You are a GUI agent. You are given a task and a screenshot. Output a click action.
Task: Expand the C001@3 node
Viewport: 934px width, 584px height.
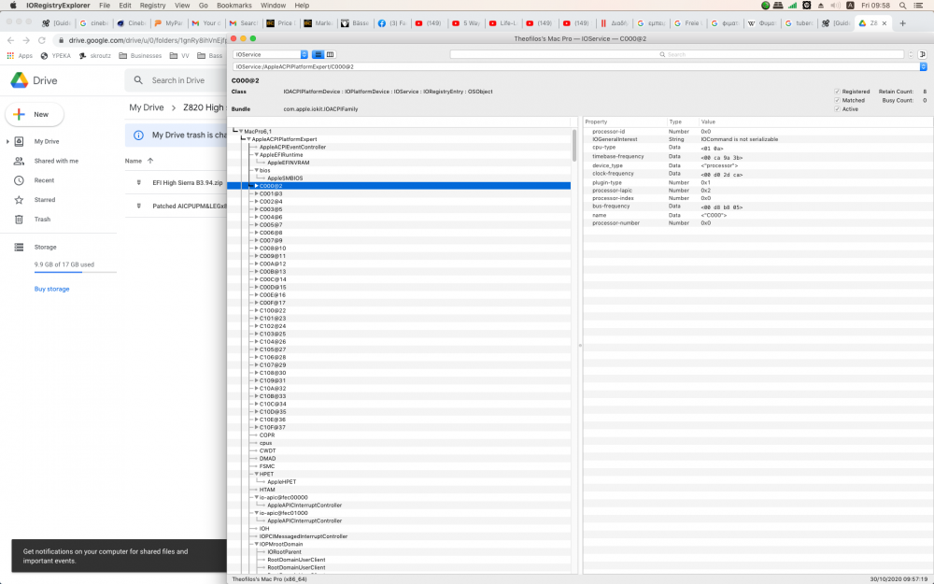click(257, 193)
